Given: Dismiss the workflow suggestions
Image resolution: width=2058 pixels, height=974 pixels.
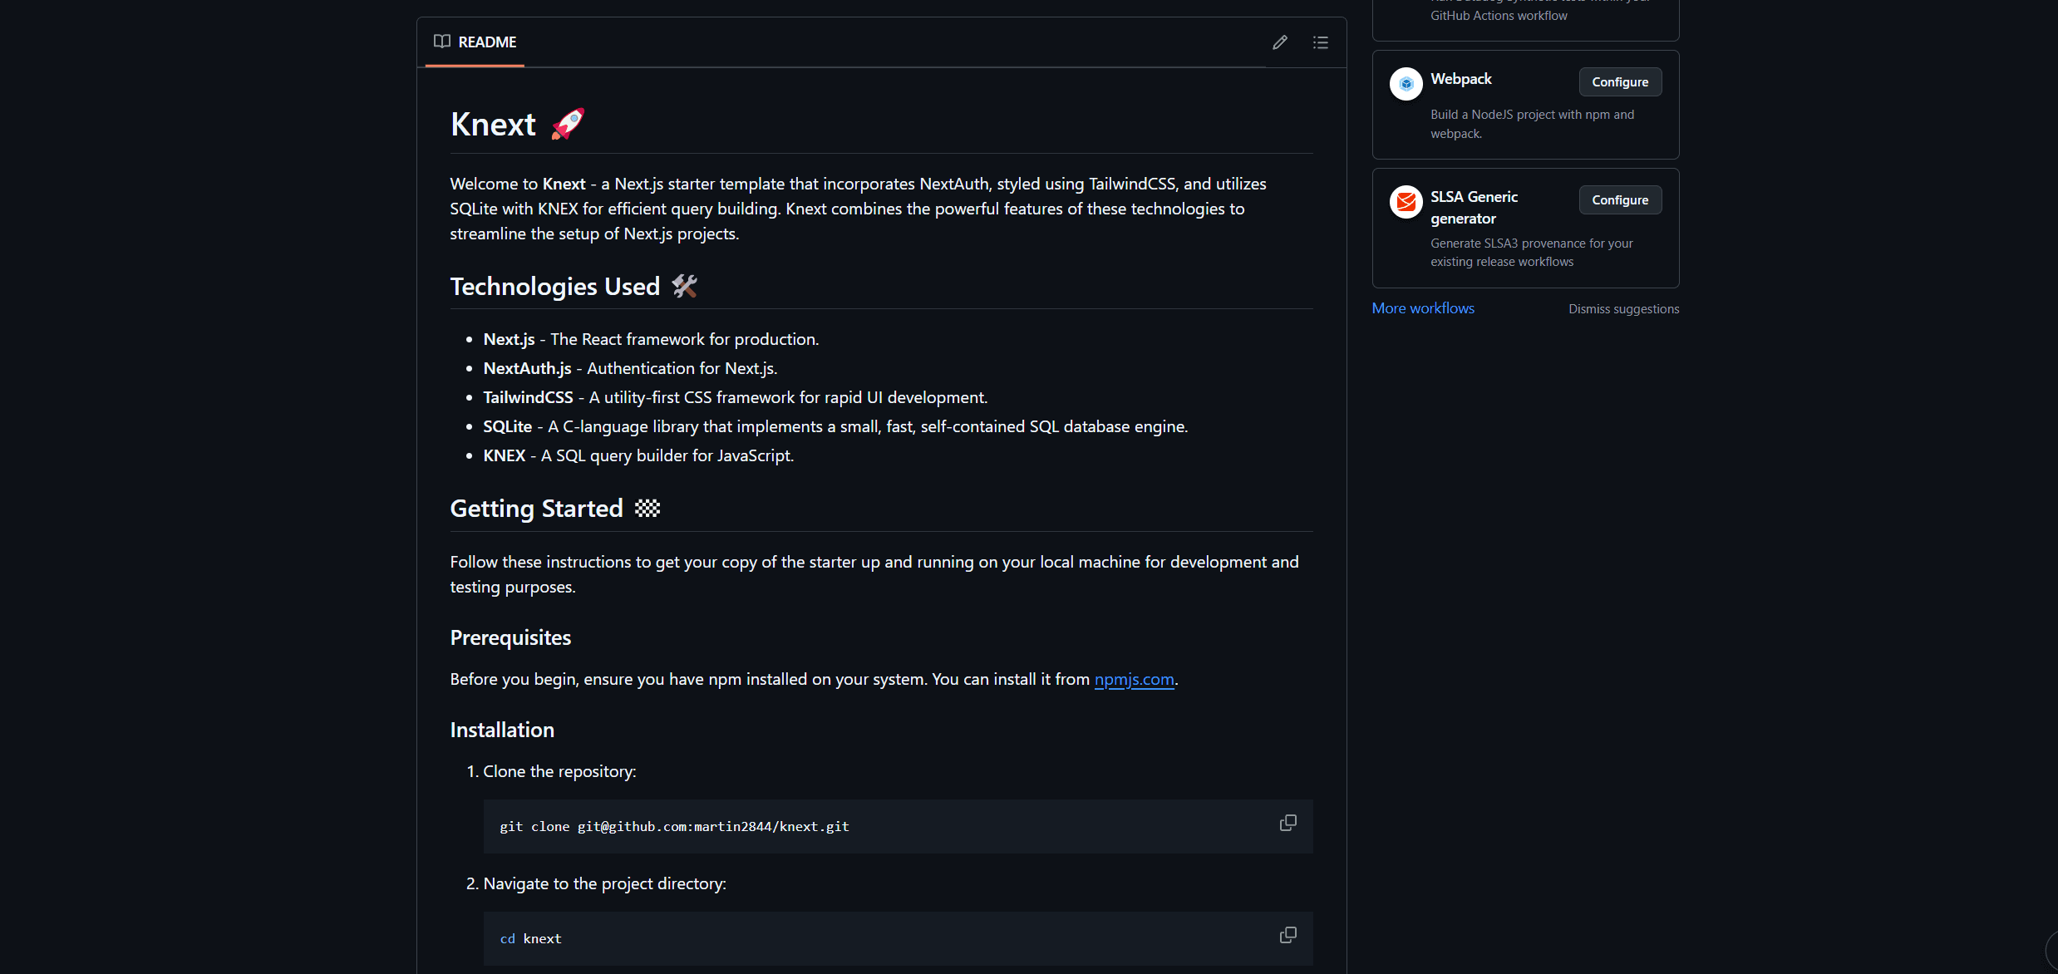Looking at the screenshot, I should tap(1623, 309).
